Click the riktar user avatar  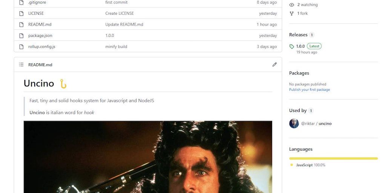pos(294,123)
